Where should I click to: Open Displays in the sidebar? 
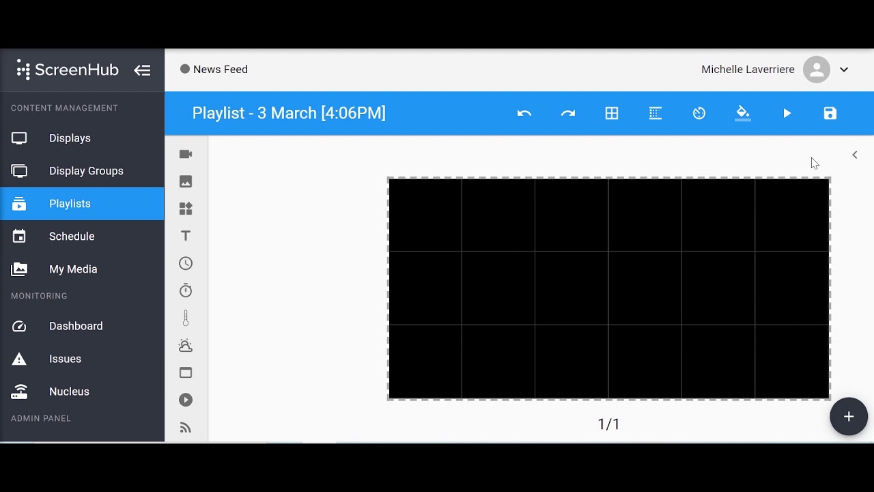(82, 138)
